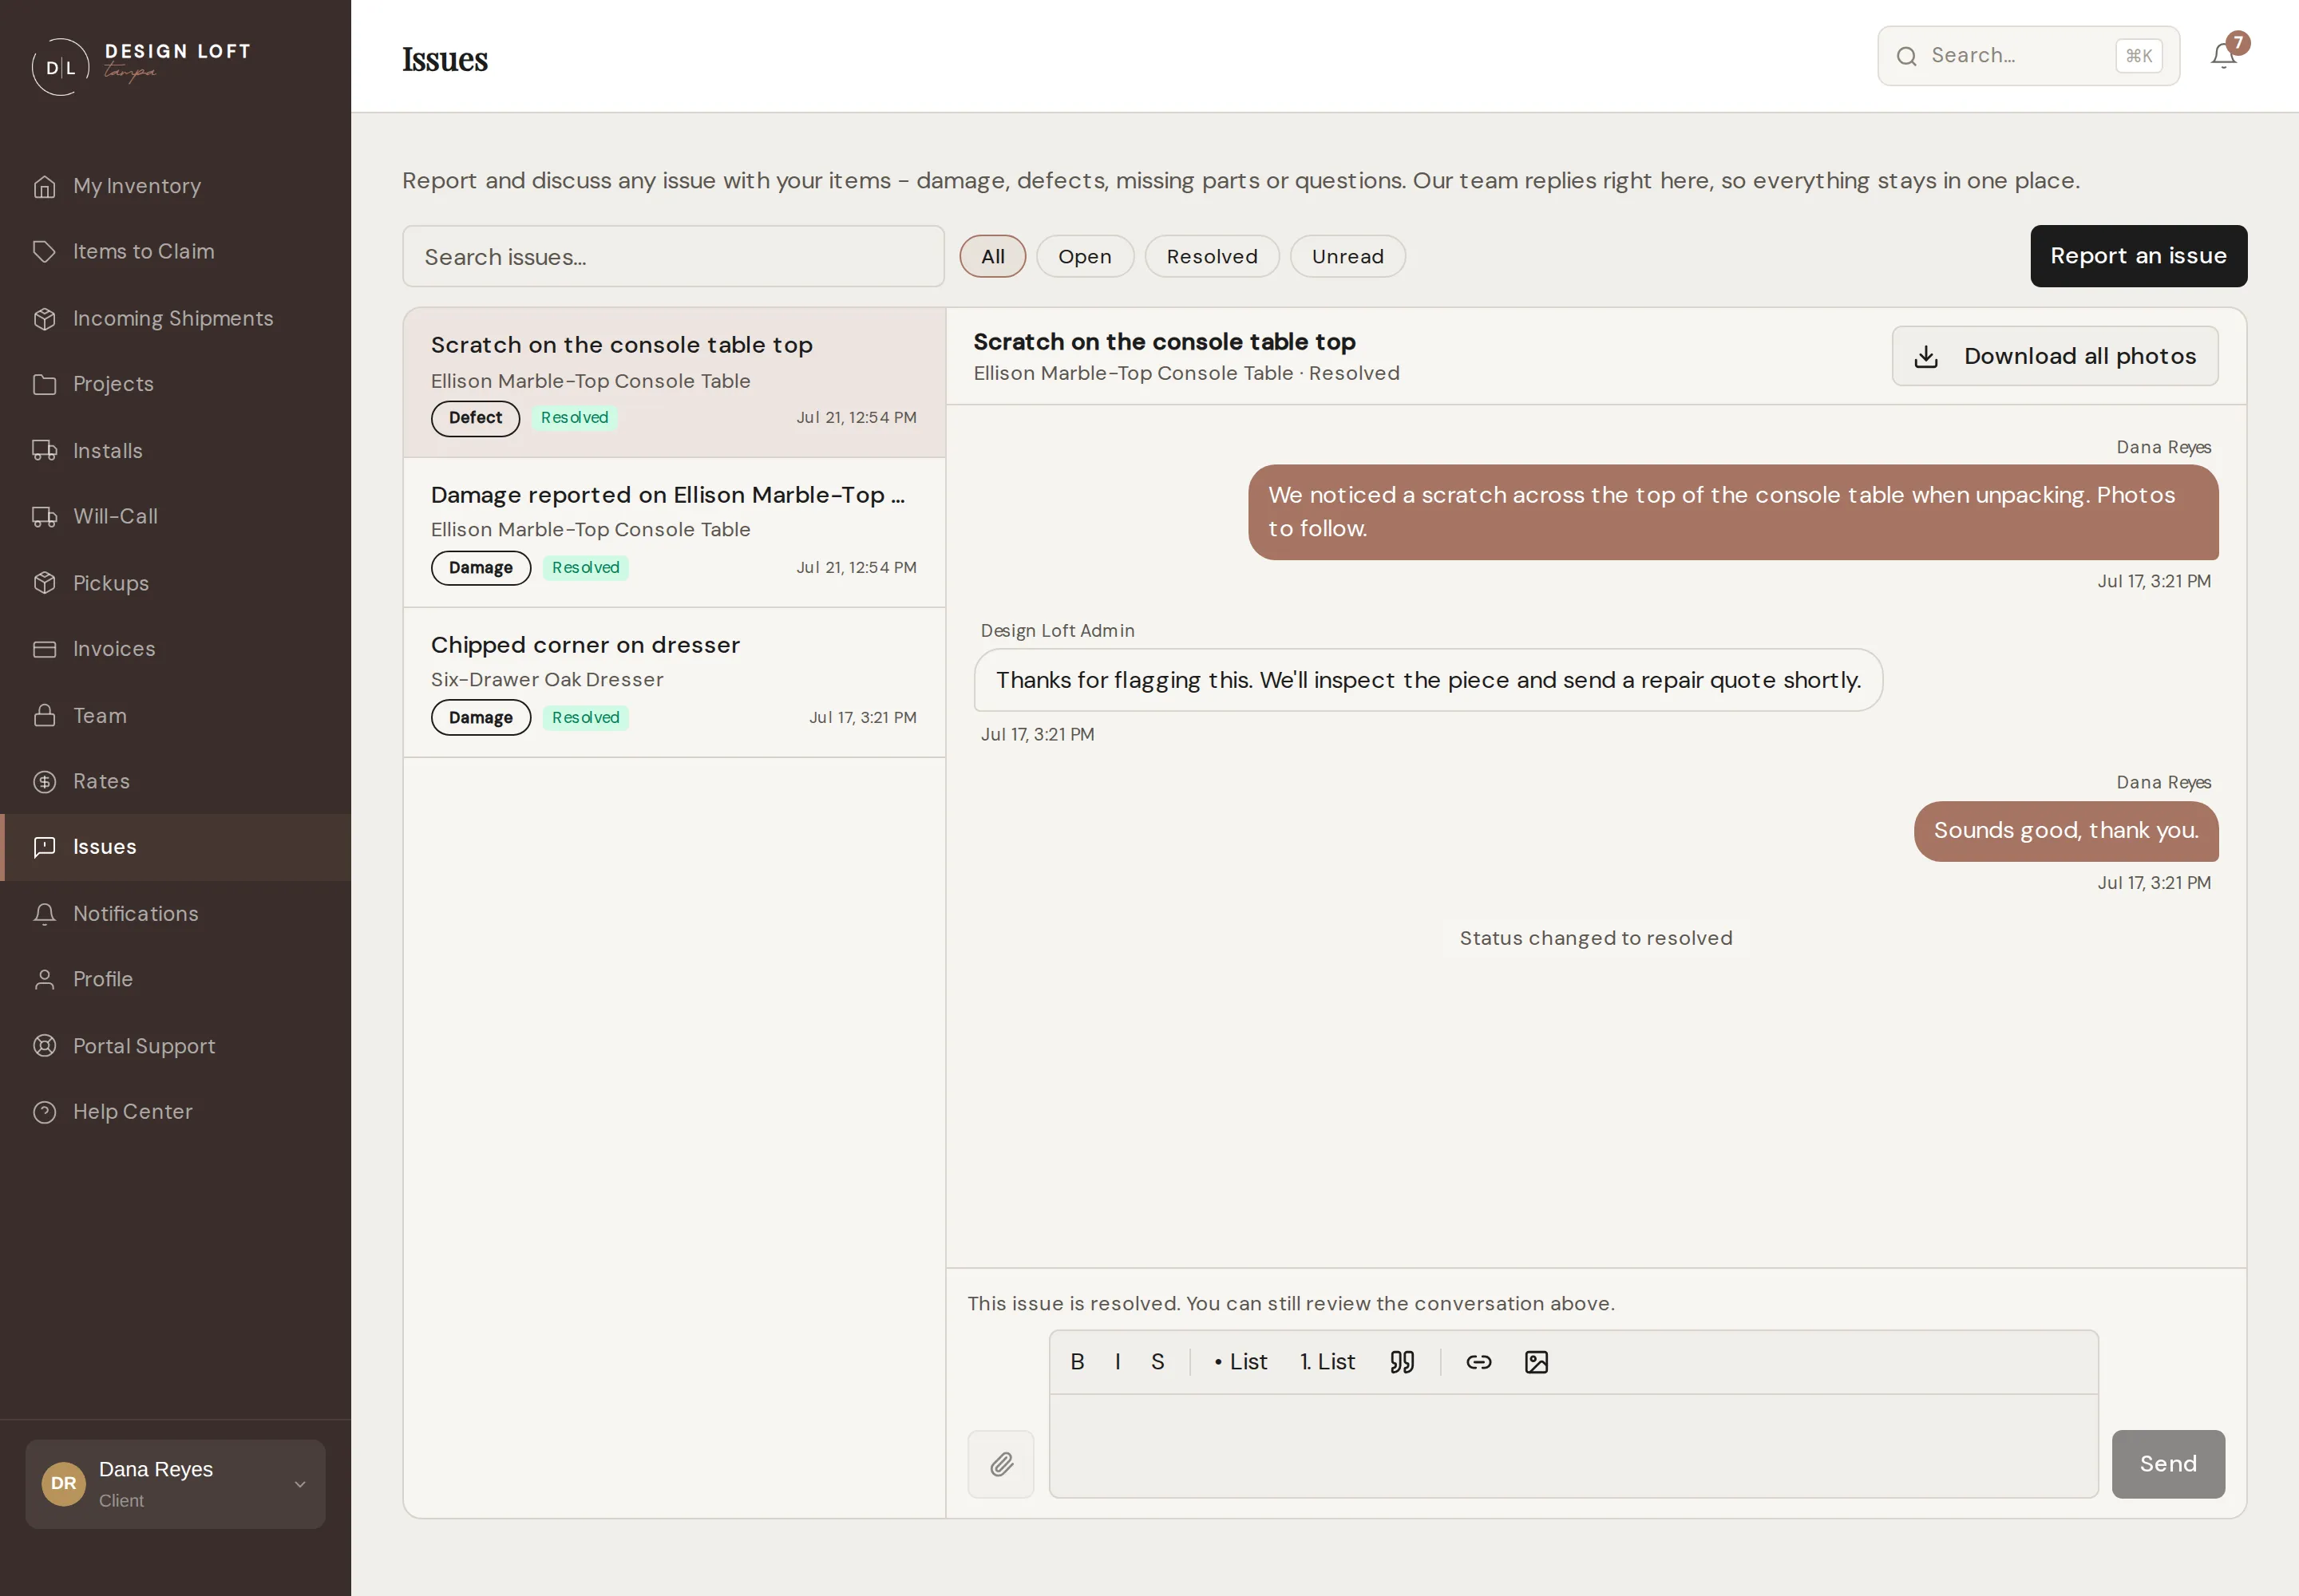Open Will-Call in sidebar
Viewport: 2299px width, 1596px height.
point(176,516)
